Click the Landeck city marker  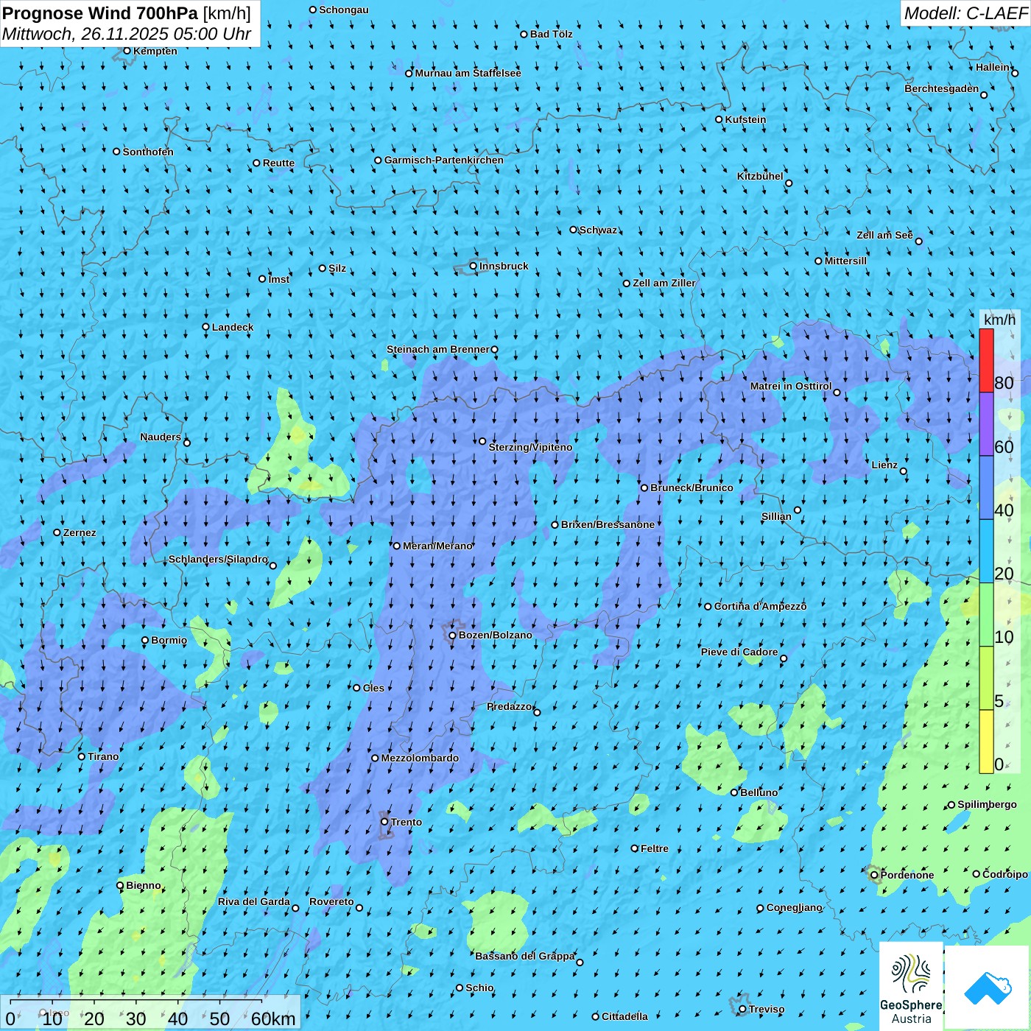tap(205, 327)
